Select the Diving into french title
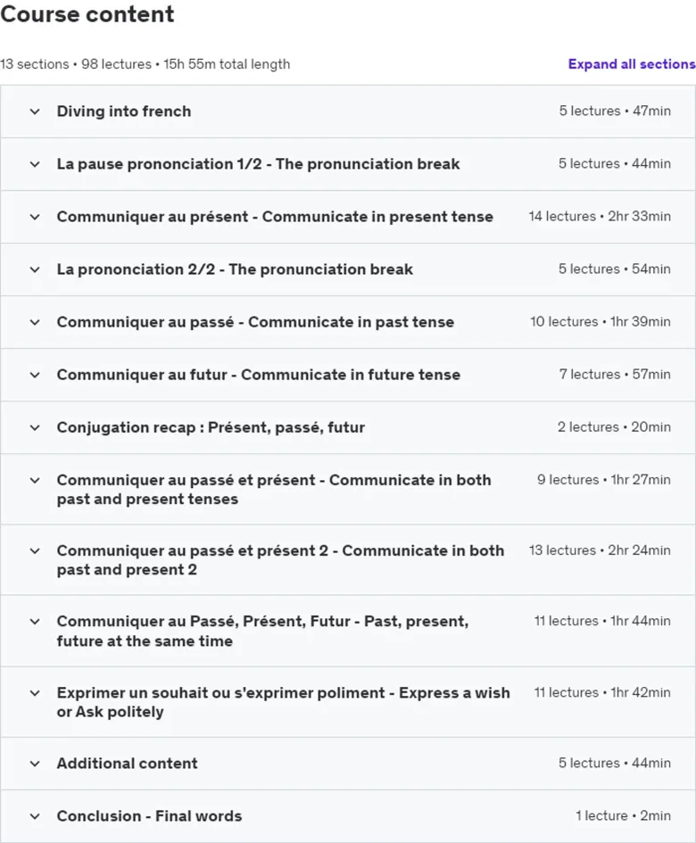Viewport: 696px width, 843px height. [x=124, y=112]
